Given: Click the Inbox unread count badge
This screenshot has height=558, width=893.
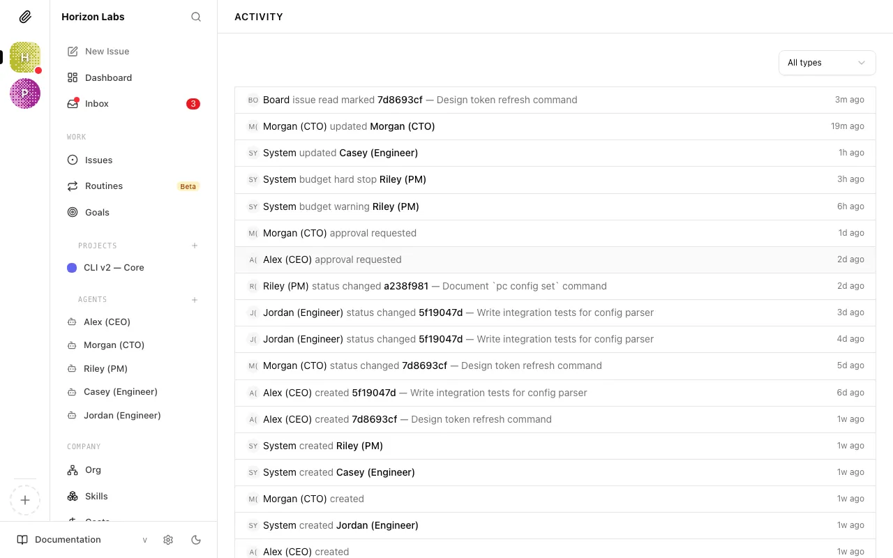Looking at the screenshot, I should (193, 104).
